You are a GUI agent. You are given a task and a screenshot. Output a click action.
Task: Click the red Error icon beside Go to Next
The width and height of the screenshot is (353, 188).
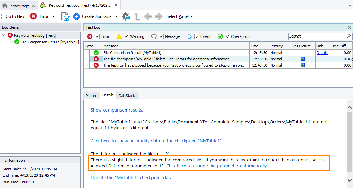point(33,16)
